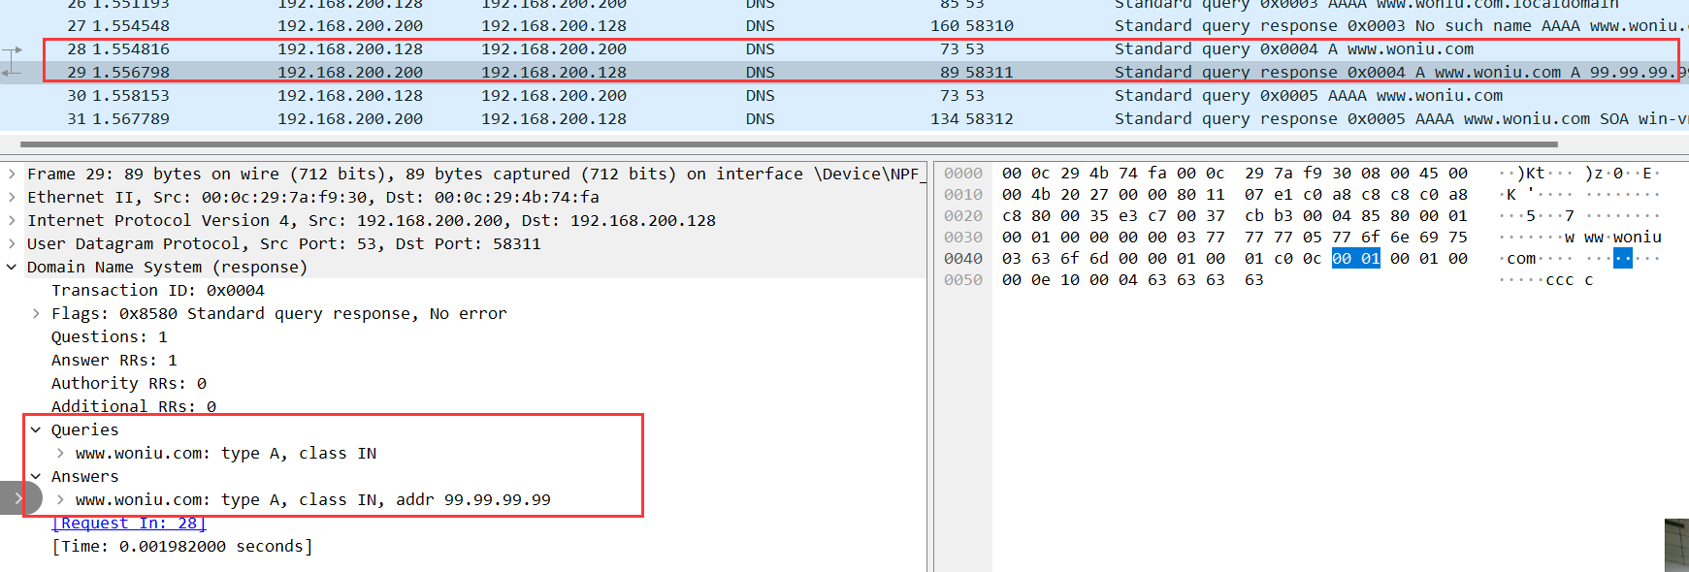Collapse the Domain Name System section
1689x572 pixels.
pos(12,268)
